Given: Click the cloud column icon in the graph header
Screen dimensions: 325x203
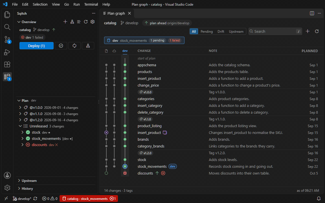Looking at the screenshot, I should coord(114,51).
